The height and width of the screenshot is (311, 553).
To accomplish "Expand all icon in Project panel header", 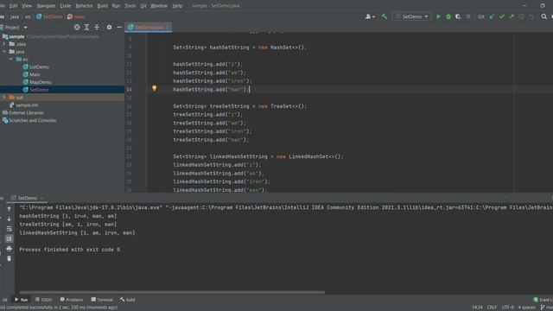I will pyautogui.click(x=86, y=27).
